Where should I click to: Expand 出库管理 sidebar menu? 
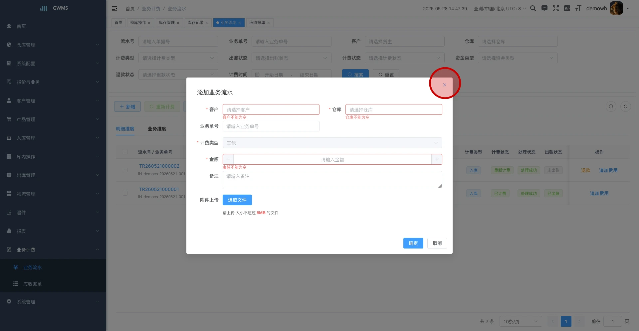point(53,175)
